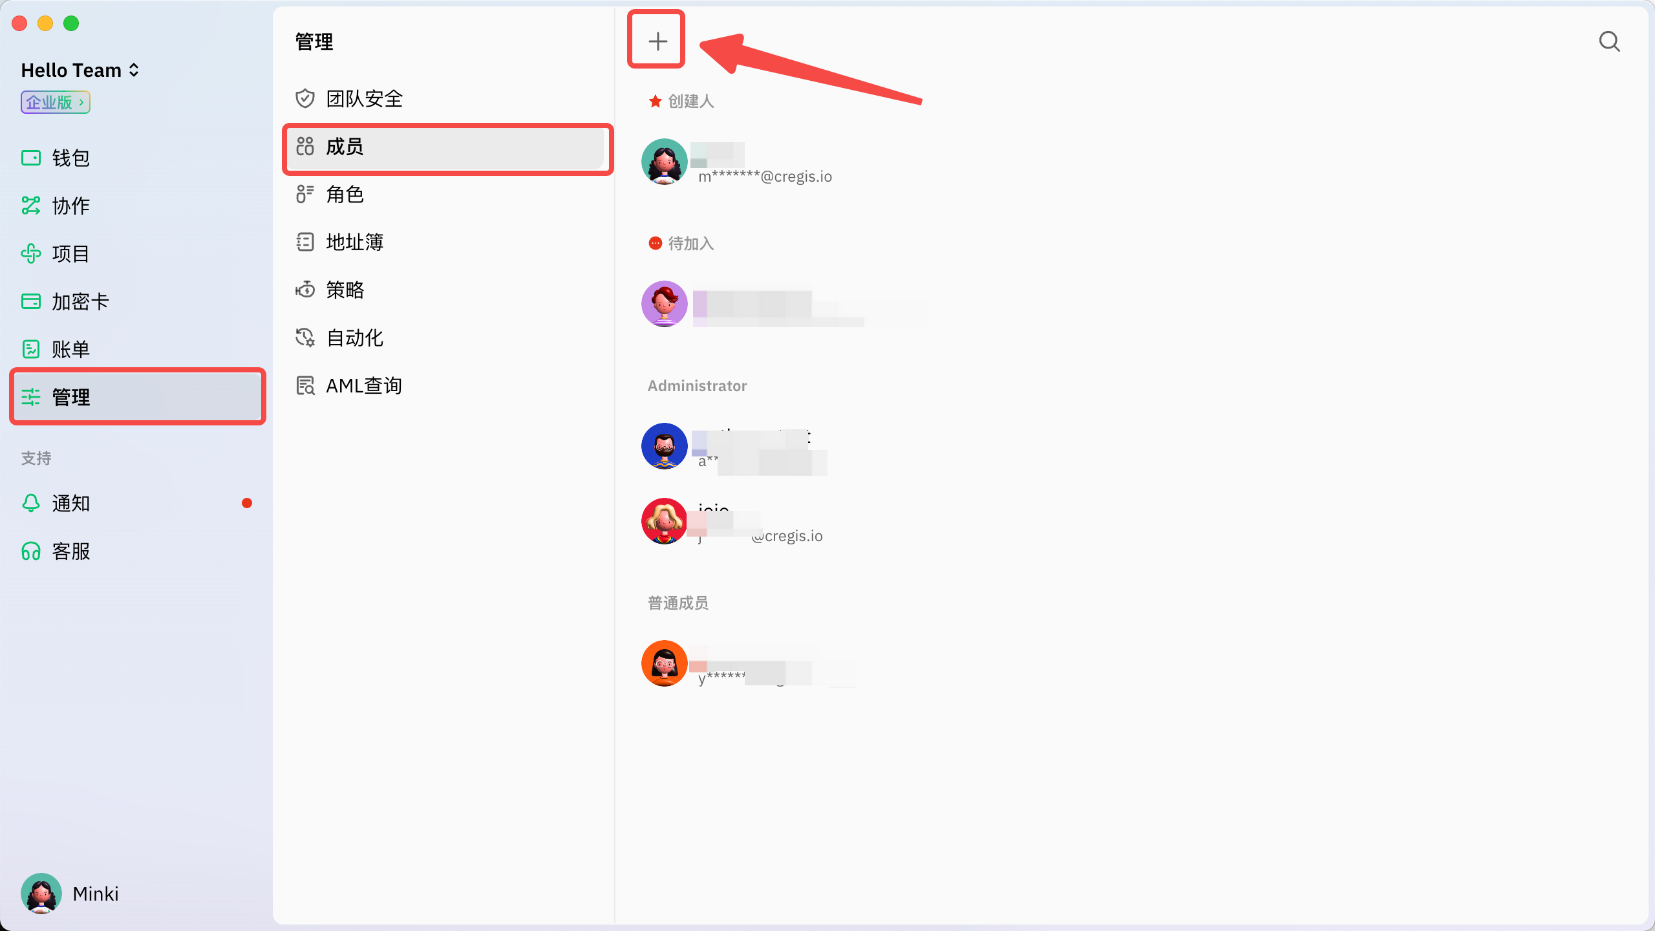
Task: Open 钱包 wallet from sidebar
Action: pyautogui.click(x=70, y=158)
